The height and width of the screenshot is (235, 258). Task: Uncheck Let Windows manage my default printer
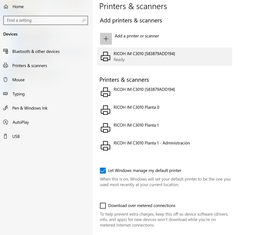(103, 171)
